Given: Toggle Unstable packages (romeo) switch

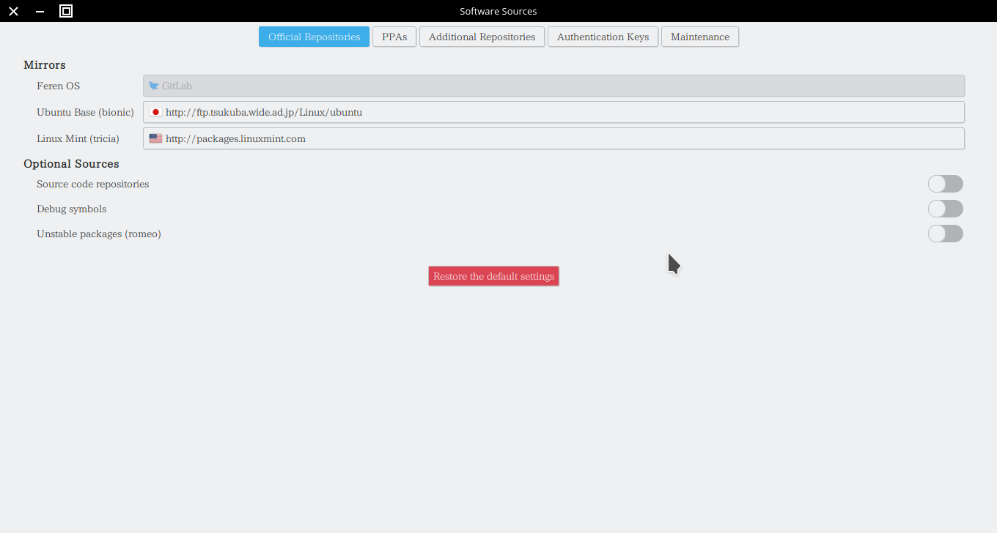Looking at the screenshot, I should tap(945, 234).
